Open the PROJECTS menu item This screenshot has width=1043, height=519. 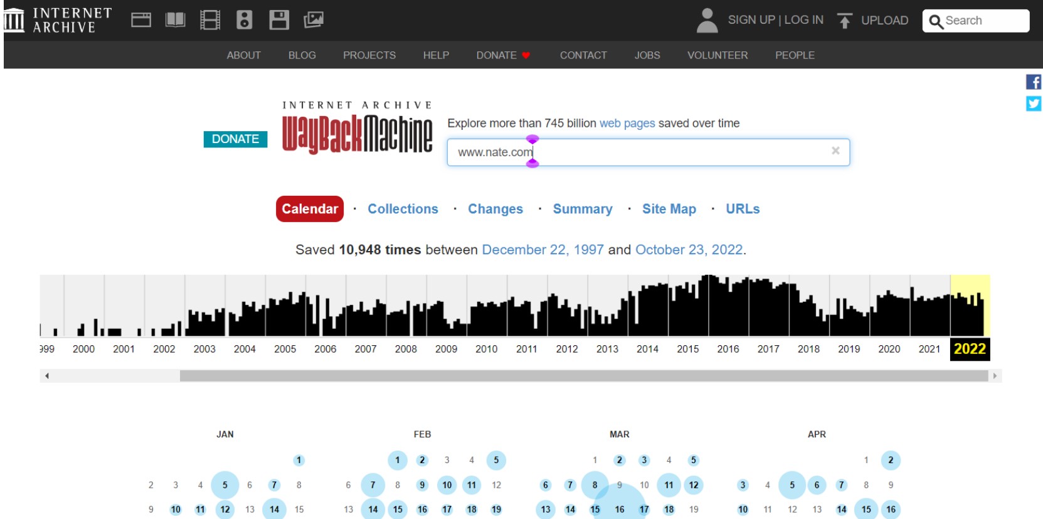tap(369, 55)
